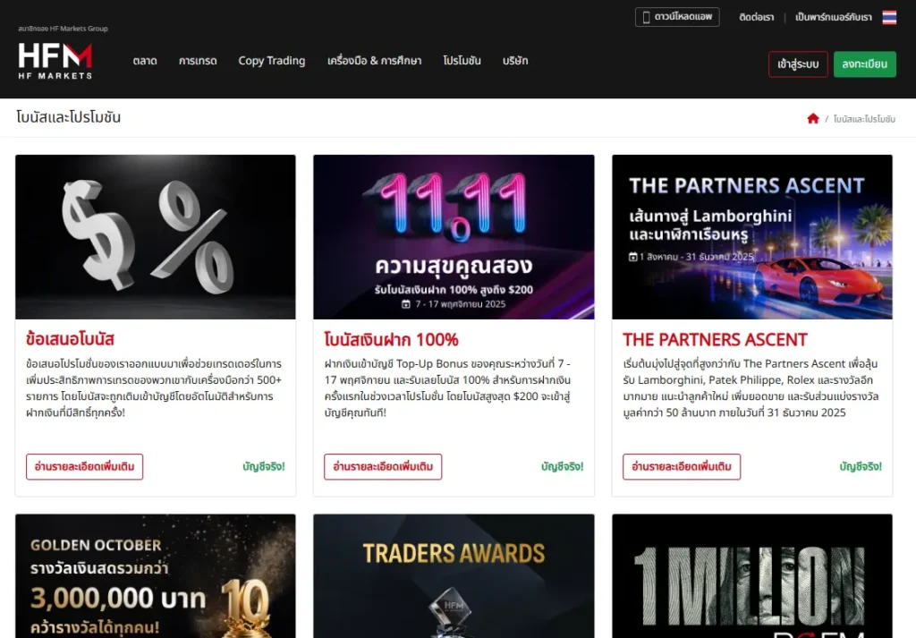
Task: Select the Copy Trading menu item
Action: click(272, 61)
